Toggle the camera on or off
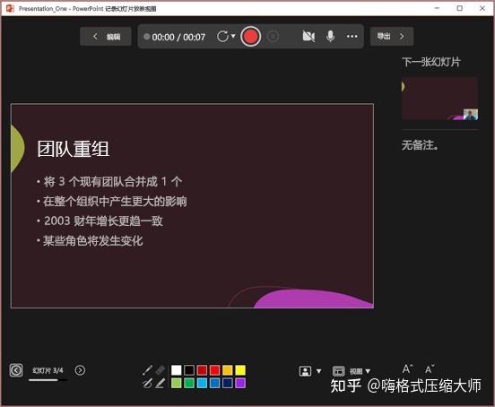This screenshot has width=495, height=407. tap(308, 37)
